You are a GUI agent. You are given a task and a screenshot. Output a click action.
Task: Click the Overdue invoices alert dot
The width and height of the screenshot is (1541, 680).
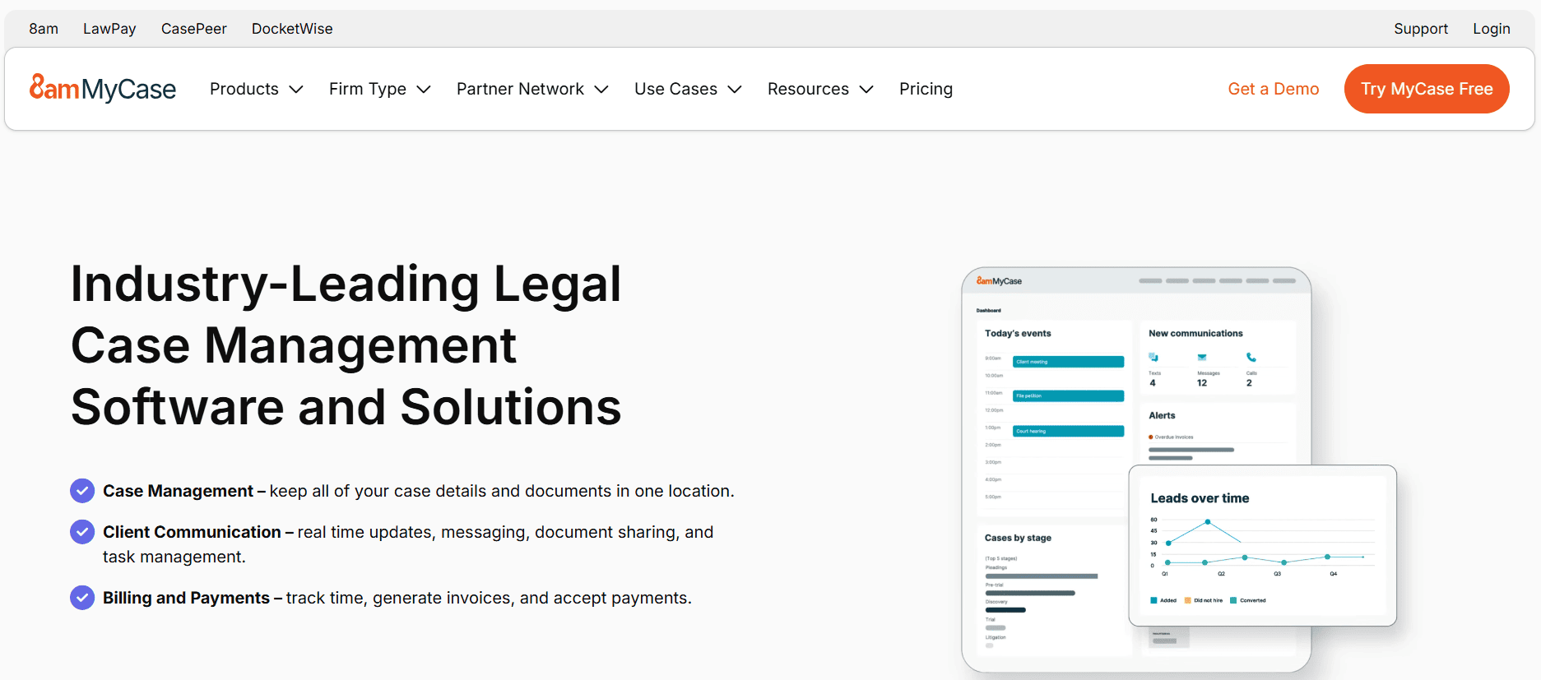coord(1151,437)
